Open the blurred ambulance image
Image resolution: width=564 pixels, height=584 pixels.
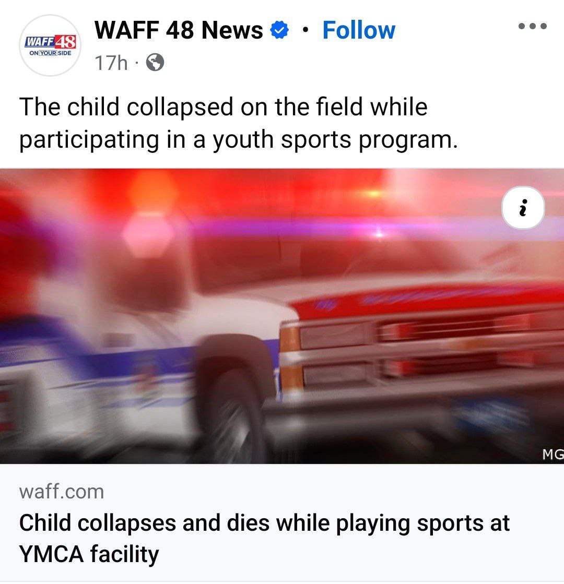282,316
